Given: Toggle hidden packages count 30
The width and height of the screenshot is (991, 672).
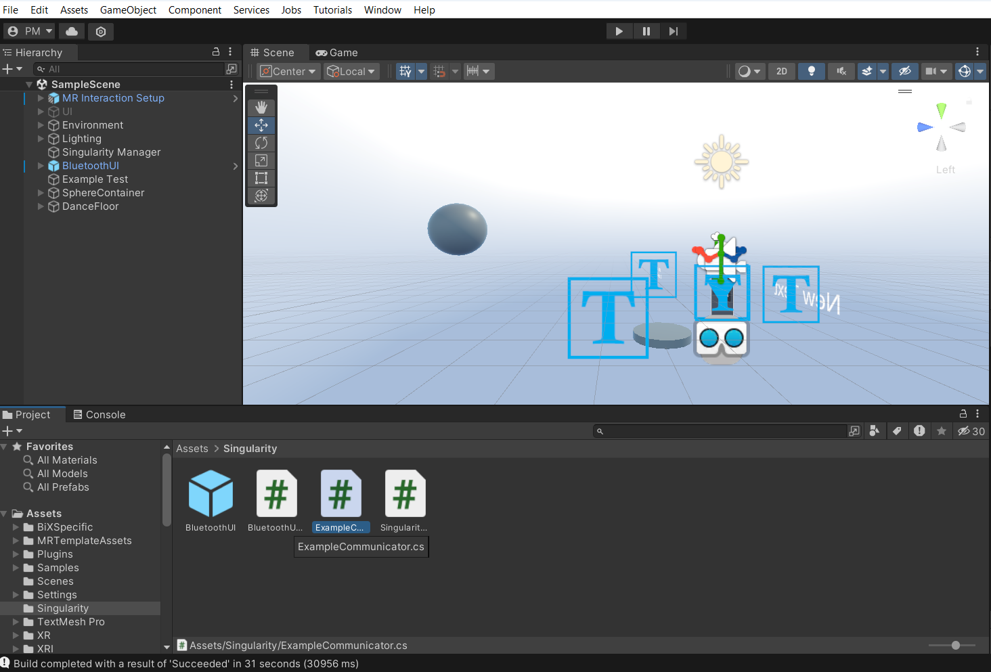Looking at the screenshot, I should pyautogui.click(x=971, y=431).
